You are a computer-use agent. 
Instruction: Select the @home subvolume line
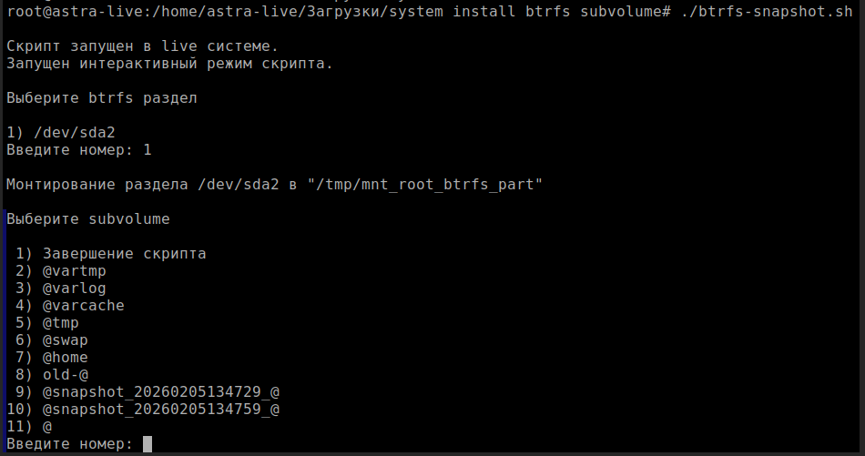65,357
